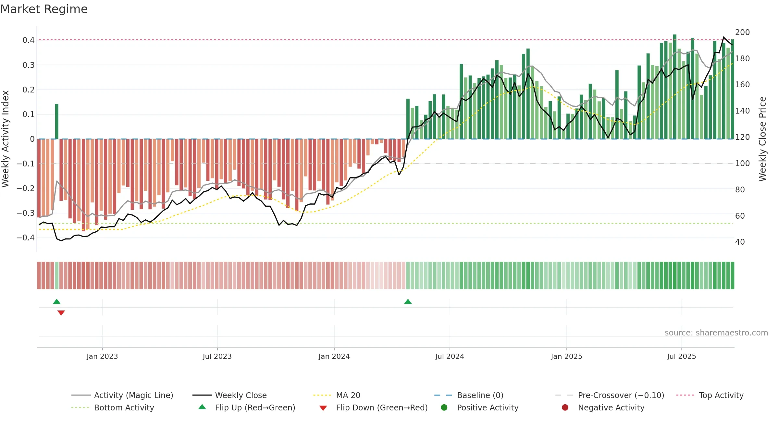This screenshot has width=779, height=438.
Task: Click the tallest green bar above 0.4 in mid 2025
Action: 675,87
